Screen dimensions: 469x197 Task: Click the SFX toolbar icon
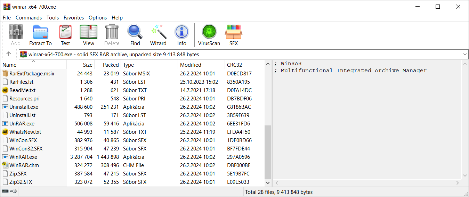233,35
